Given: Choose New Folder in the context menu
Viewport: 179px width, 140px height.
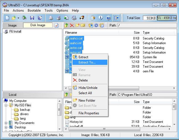Looking at the screenshot, I should [x=90, y=101].
